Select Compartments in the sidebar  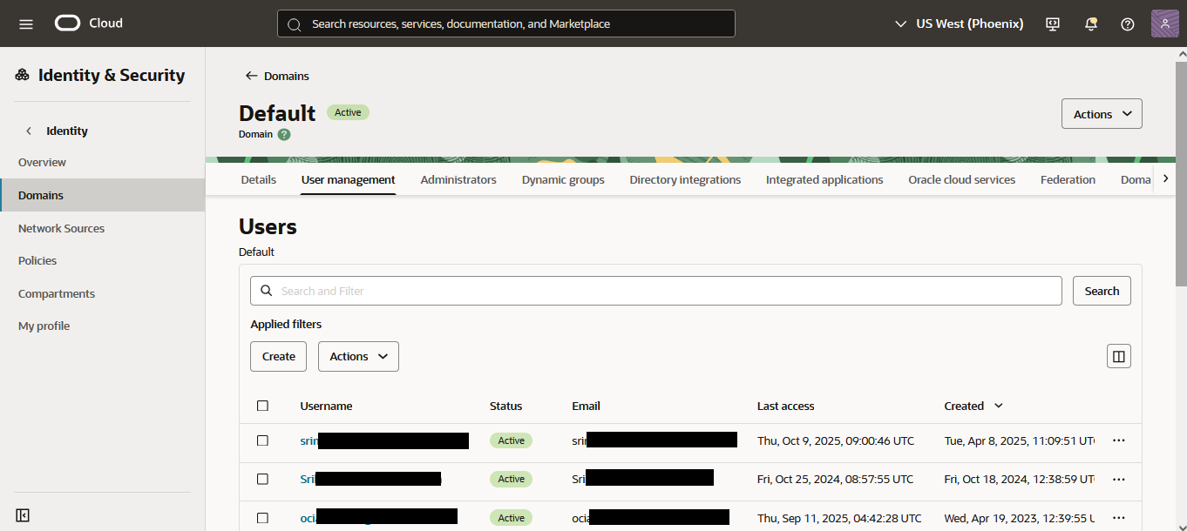[x=57, y=293]
